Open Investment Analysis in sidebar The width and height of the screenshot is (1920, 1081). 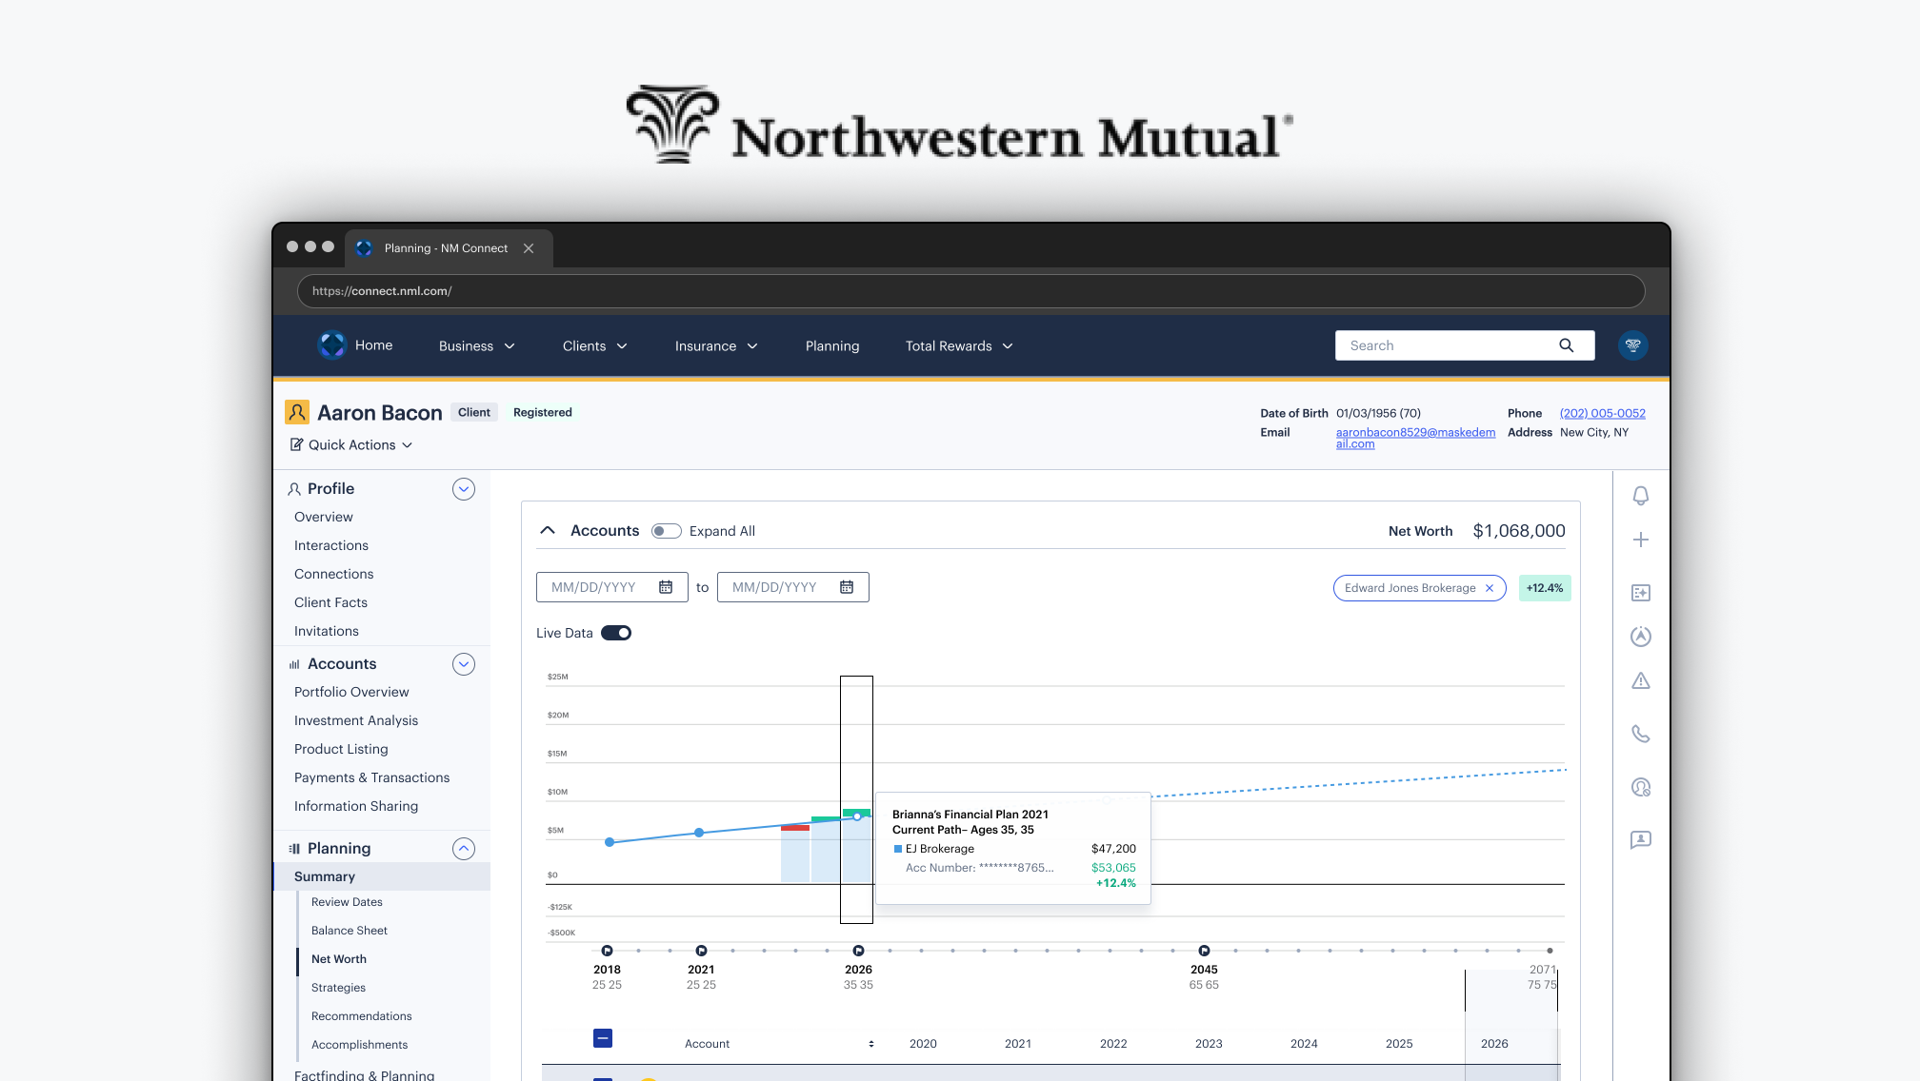(x=356, y=720)
